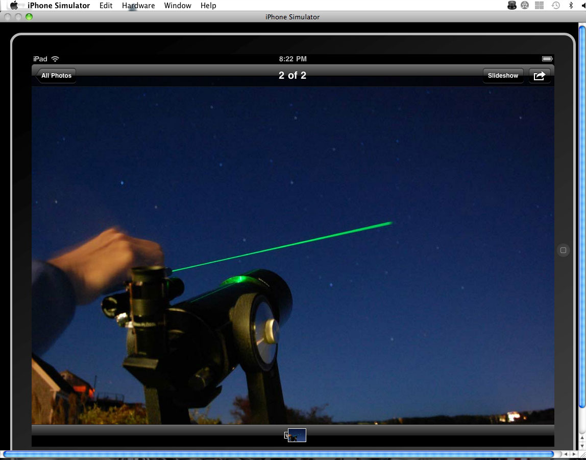Click the iPhone Simulator window title
Screen dimensions: 586x460
(292, 17)
